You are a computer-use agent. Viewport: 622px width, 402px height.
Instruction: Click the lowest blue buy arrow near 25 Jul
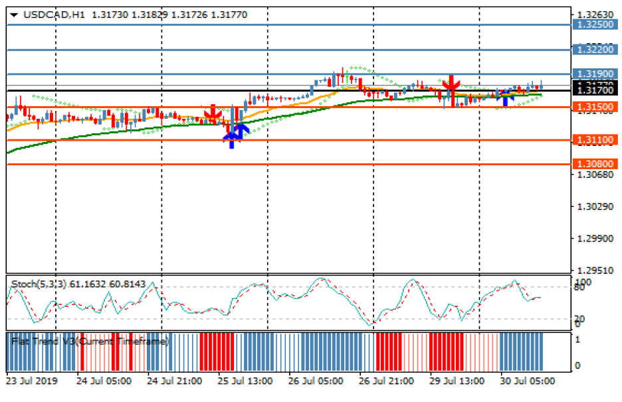(x=231, y=138)
